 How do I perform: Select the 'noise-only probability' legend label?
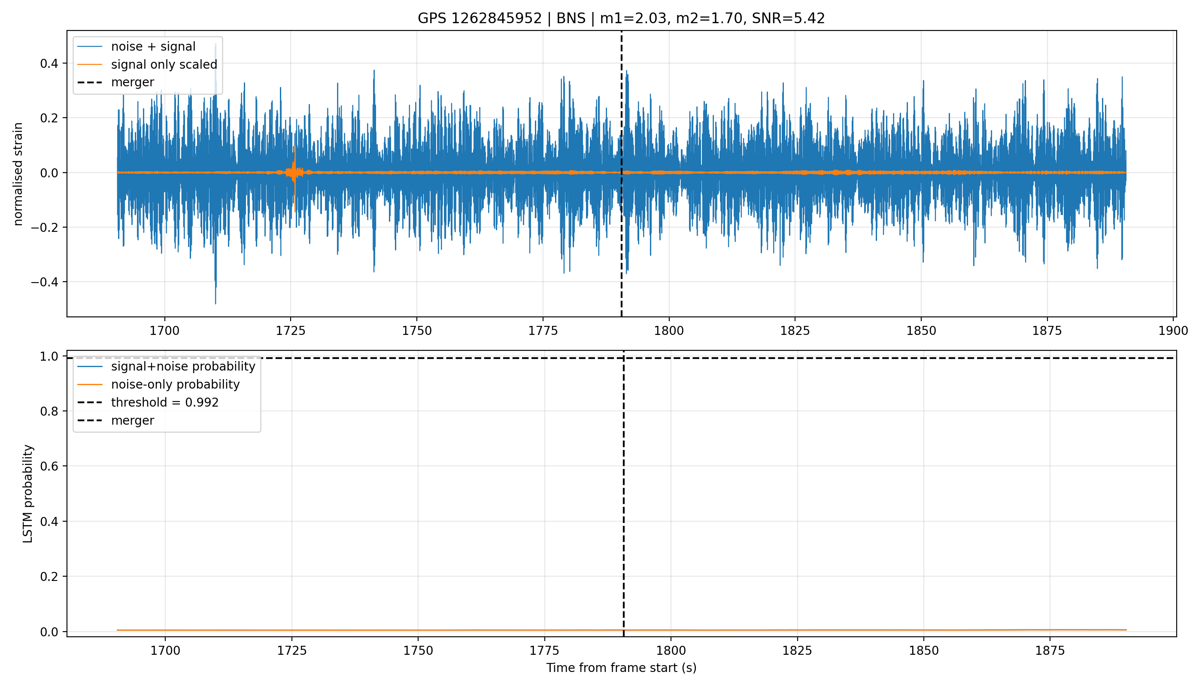[176, 385]
